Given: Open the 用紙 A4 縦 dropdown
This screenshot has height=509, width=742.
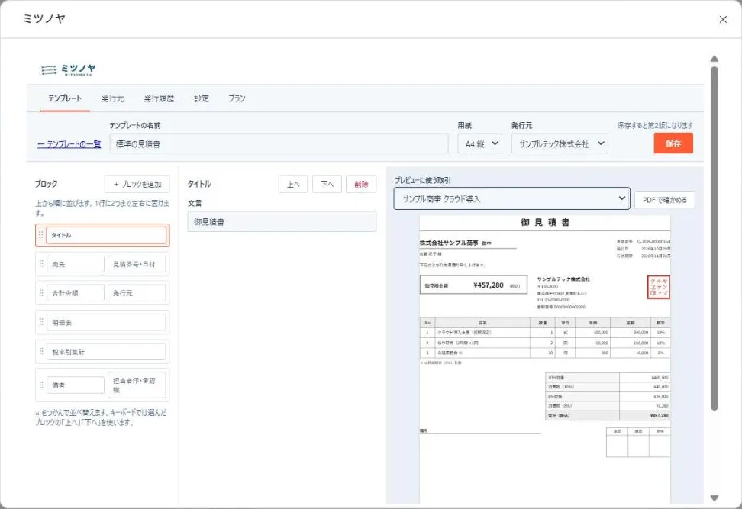Looking at the screenshot, I should (480, 143).
